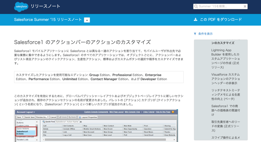The image size is (261, 142).
Task: Open Salesforce1 での商談への価格表 sidebar topic
Action: pos(225,110)
